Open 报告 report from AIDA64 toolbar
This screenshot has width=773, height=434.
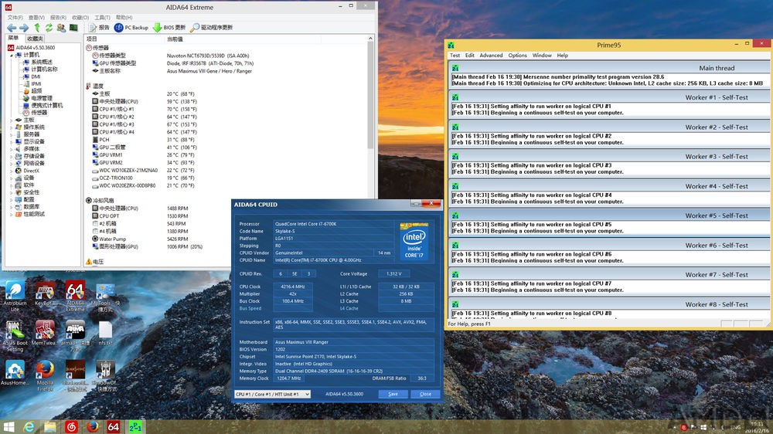coord(99,28)
